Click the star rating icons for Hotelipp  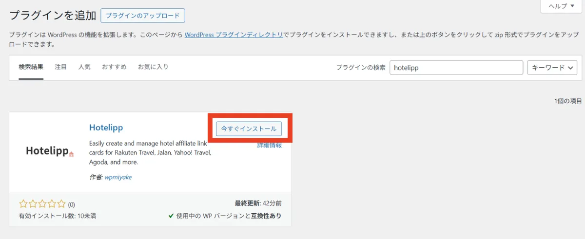42,204
